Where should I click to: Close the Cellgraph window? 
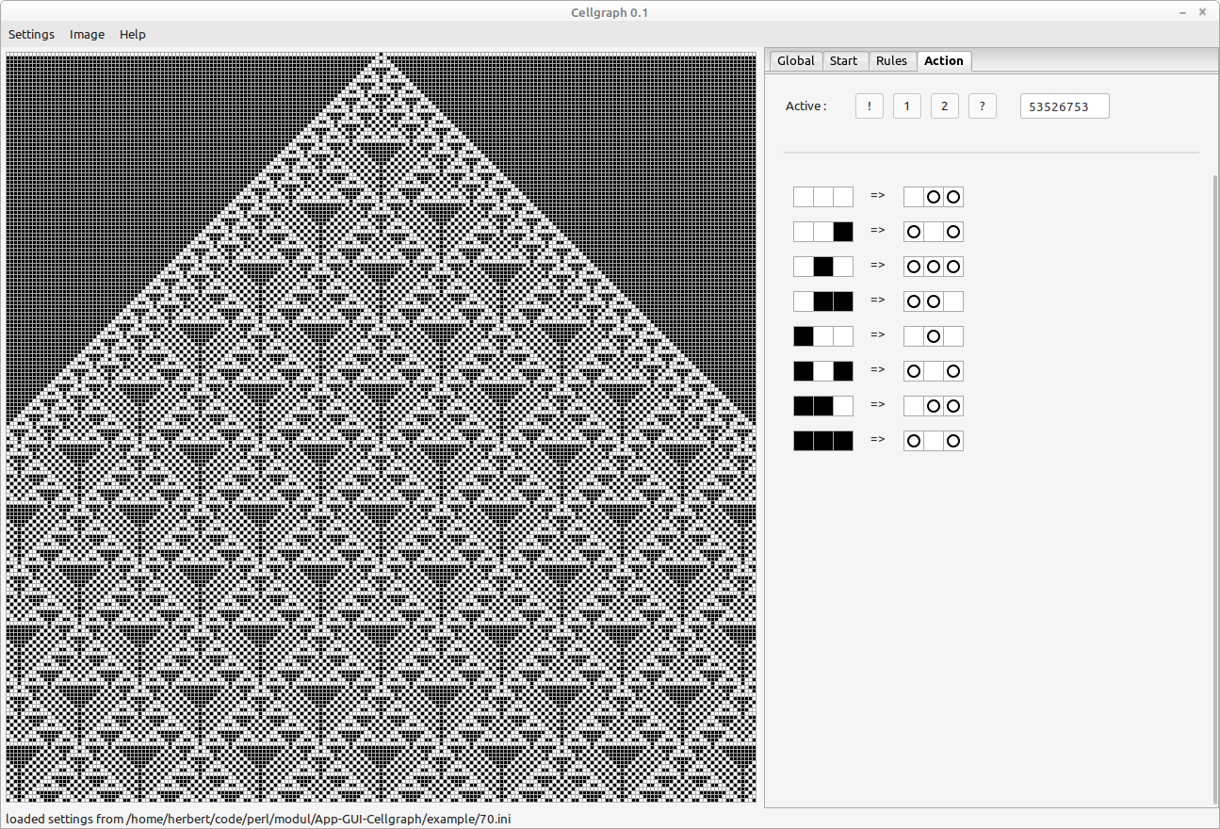tap(1203, 11)
